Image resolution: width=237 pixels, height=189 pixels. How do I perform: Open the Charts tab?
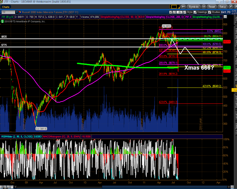click(x=6, y=7)
